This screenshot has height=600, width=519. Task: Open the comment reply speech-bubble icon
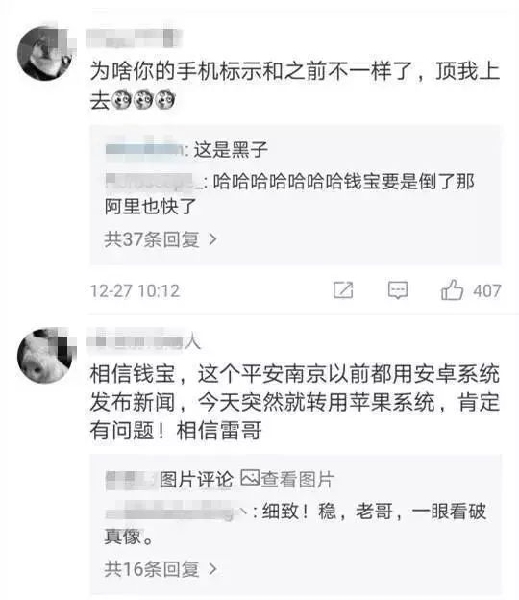click(x=398, y=290)
